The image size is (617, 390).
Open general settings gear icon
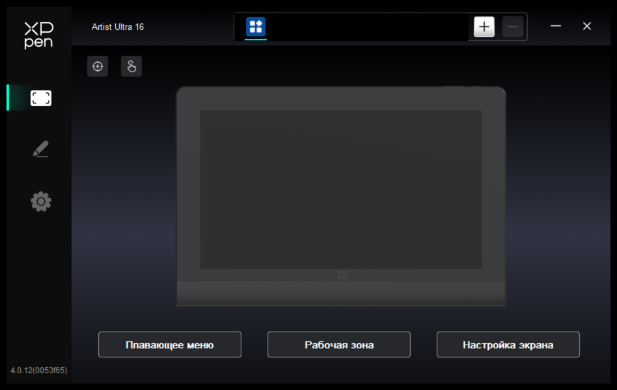[x=41, y=201]
